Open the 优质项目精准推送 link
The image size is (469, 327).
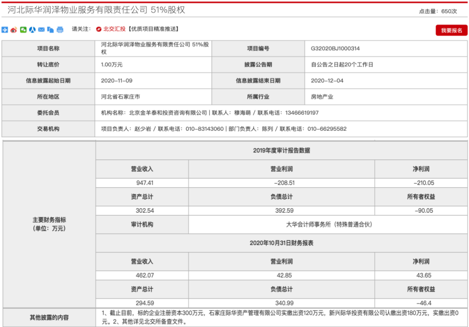click(153, 29)
